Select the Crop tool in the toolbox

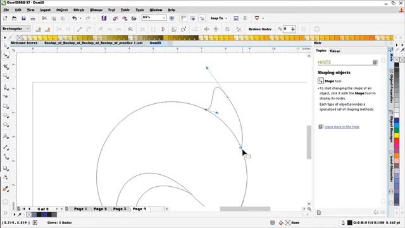tap(6, 66)
